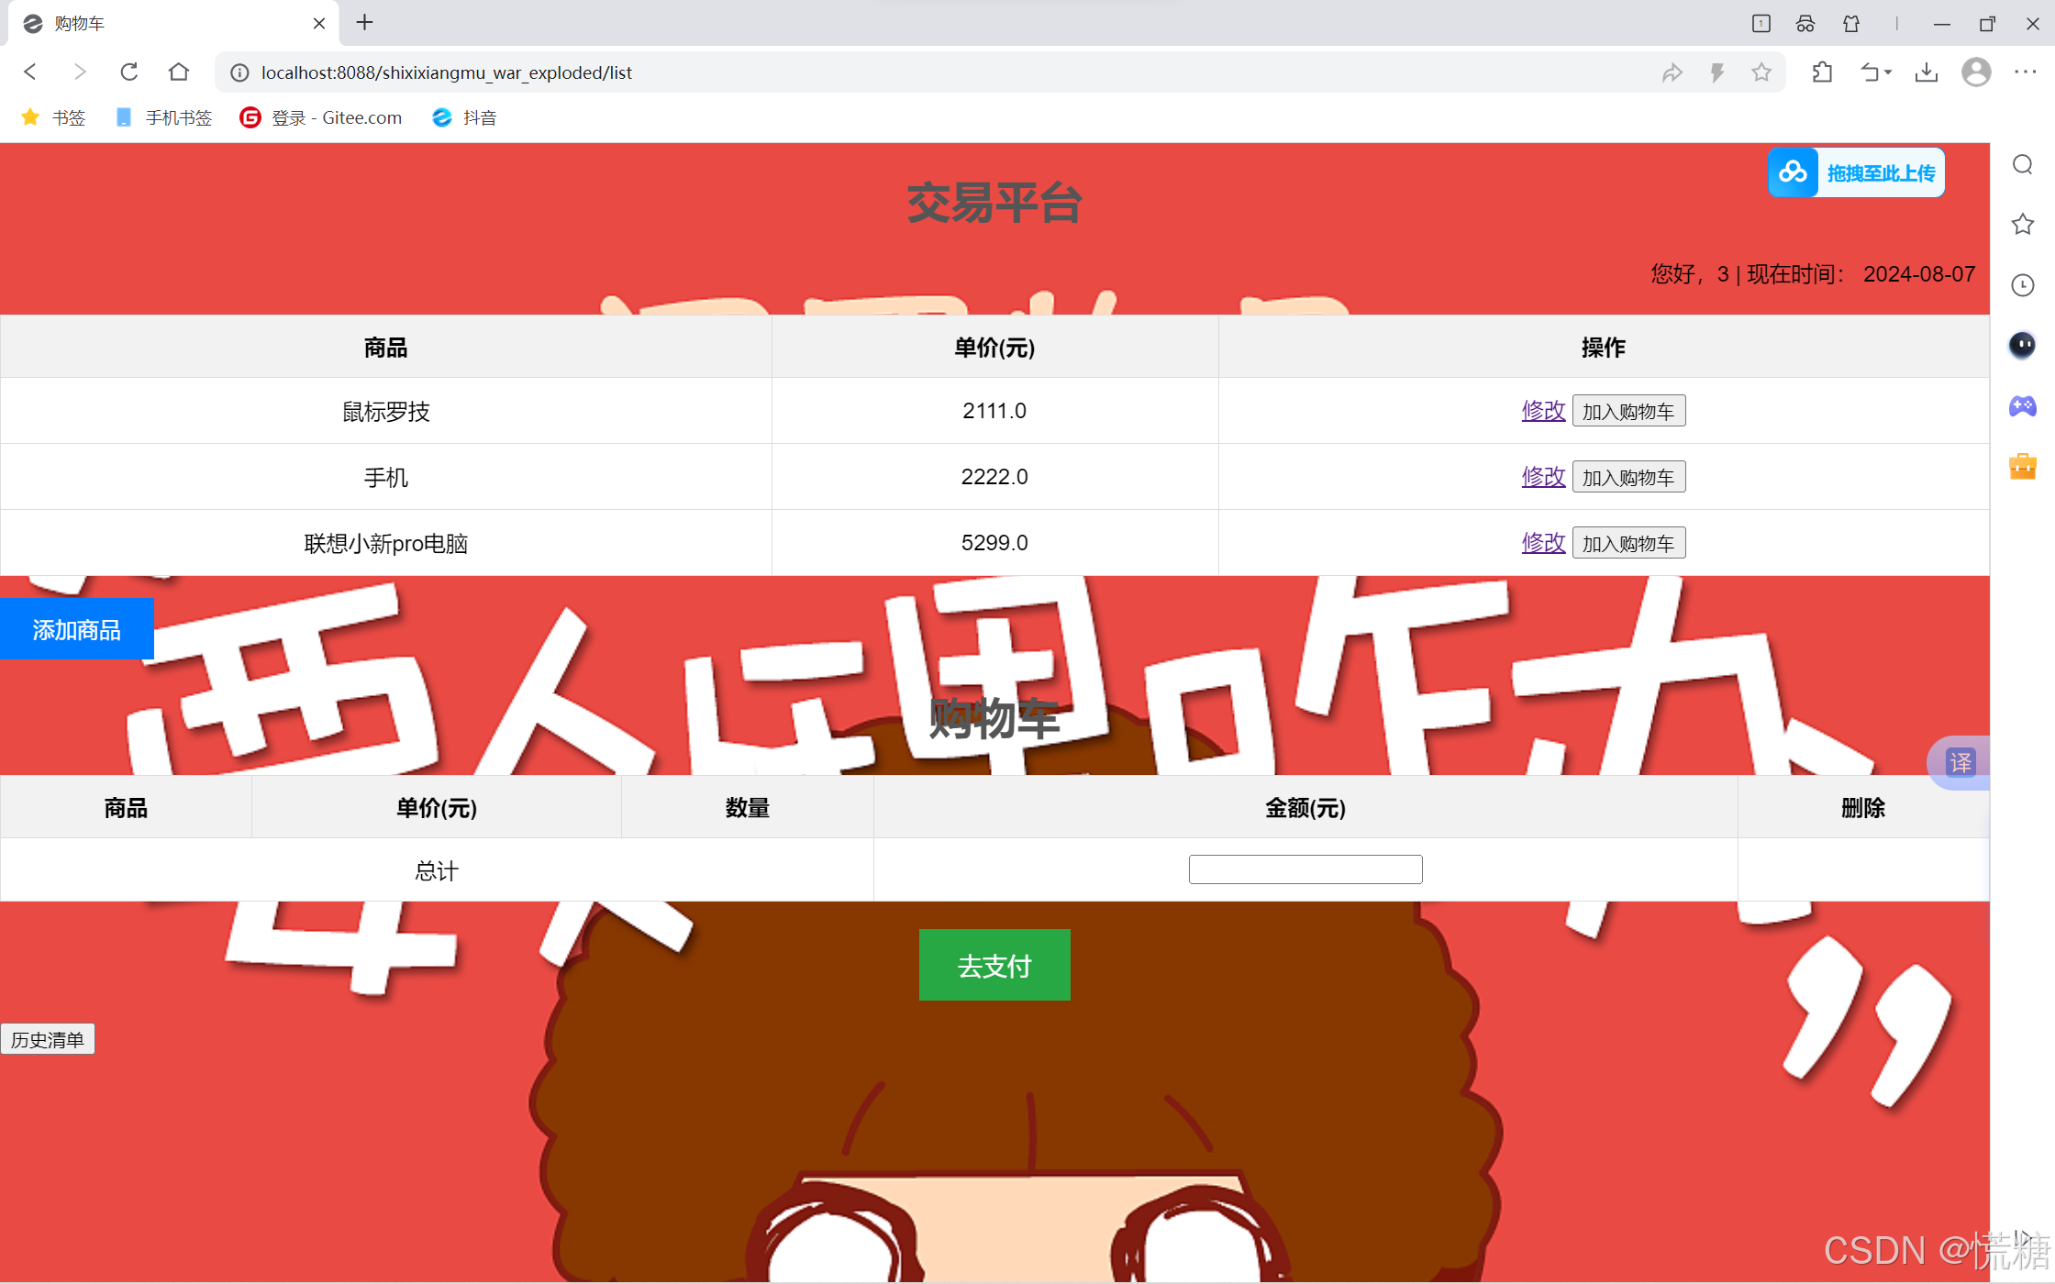
Task: Open the browser home page
Action: coord(179,72)
